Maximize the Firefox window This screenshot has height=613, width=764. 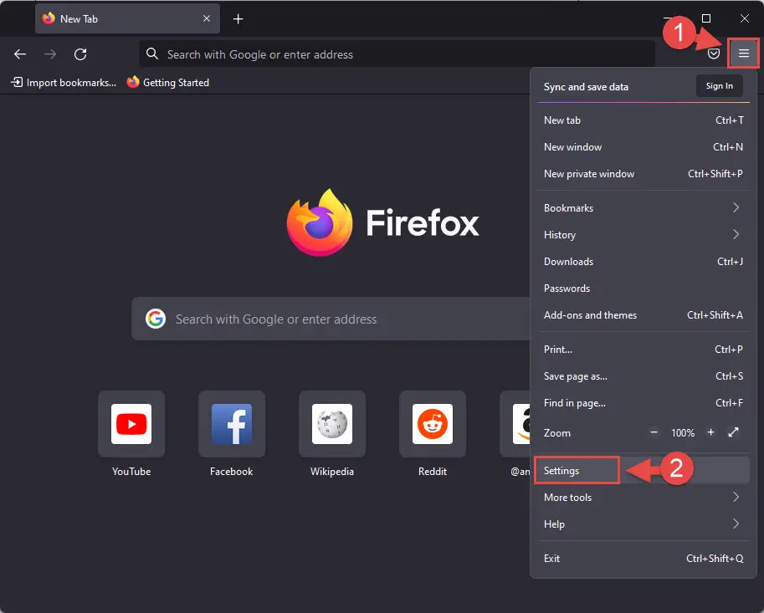tap(706, 18)
